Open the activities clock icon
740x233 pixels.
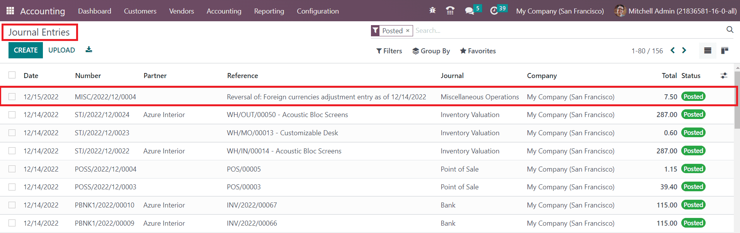(x=494, y=11)
